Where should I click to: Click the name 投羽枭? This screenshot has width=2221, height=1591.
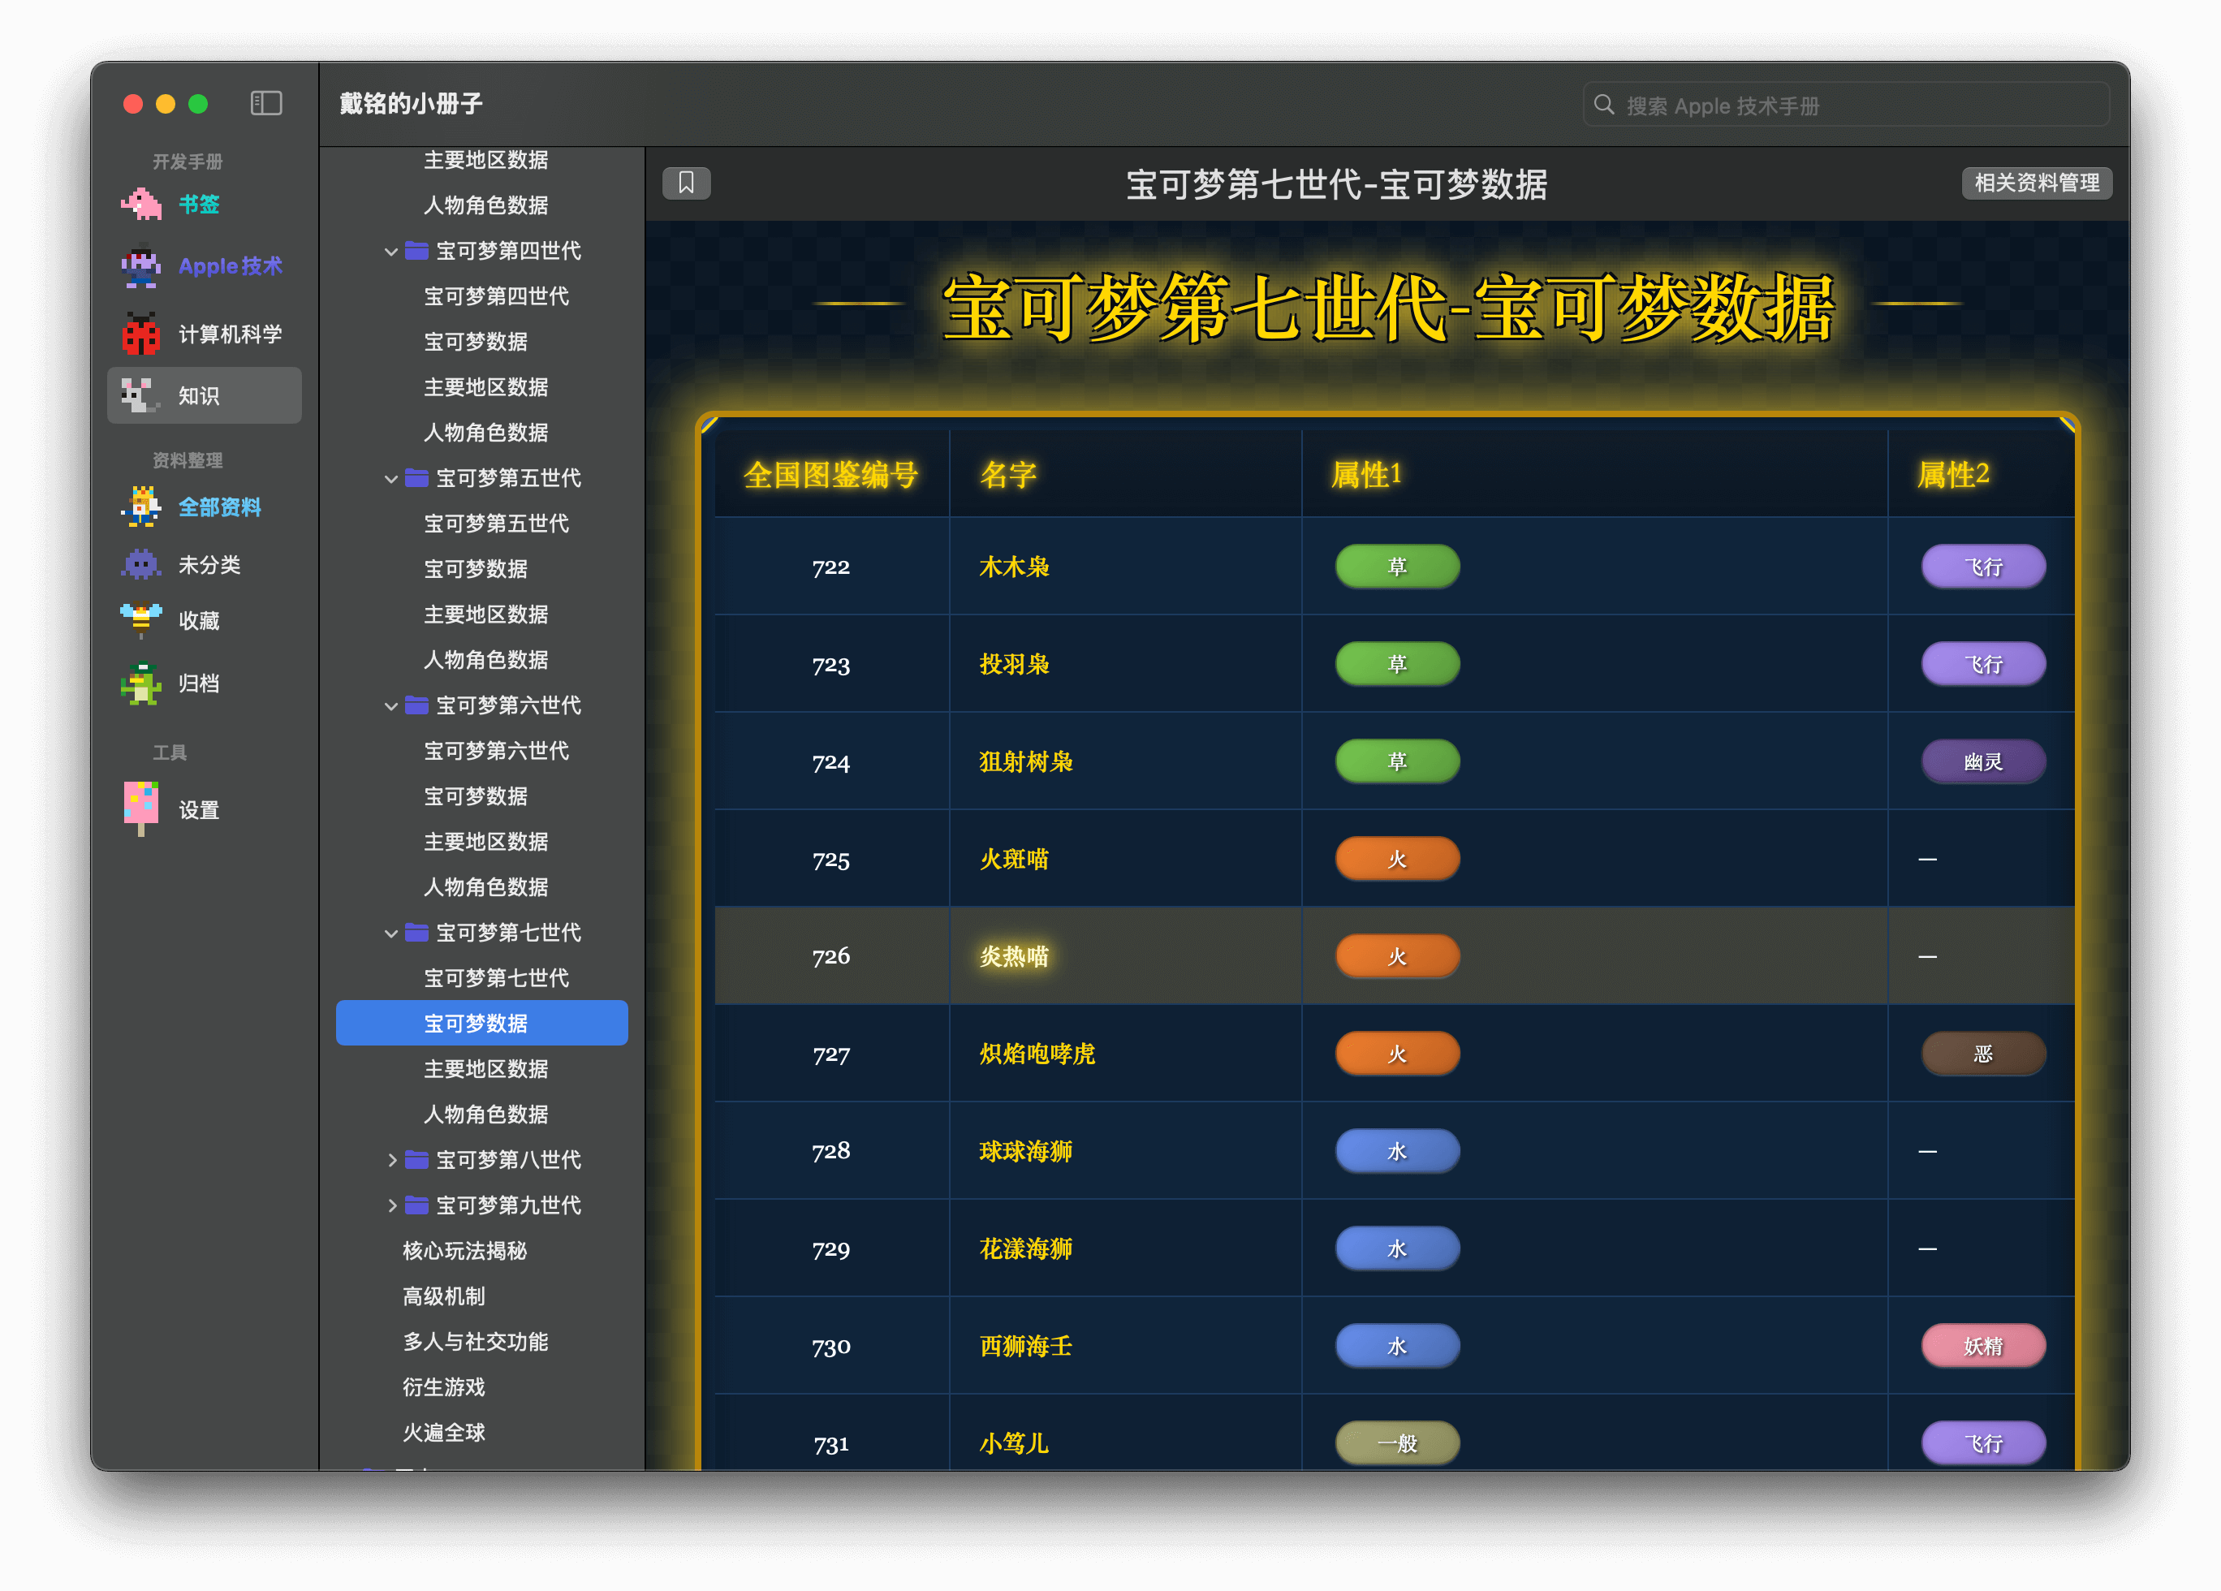coord(1015,664)
